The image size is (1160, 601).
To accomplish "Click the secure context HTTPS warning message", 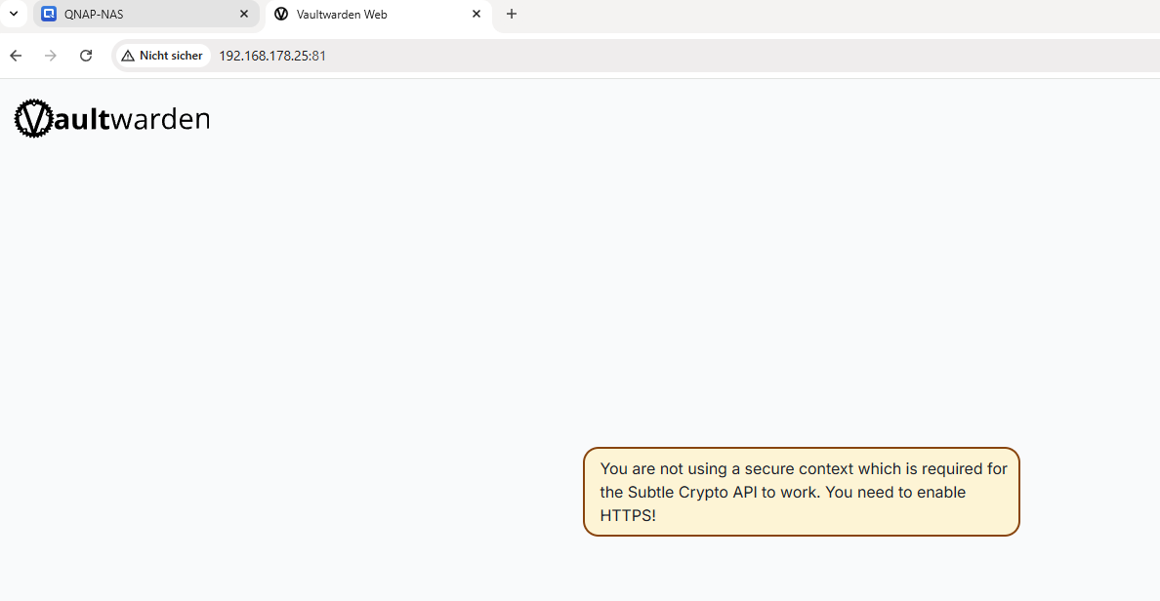I will (802, 492).
